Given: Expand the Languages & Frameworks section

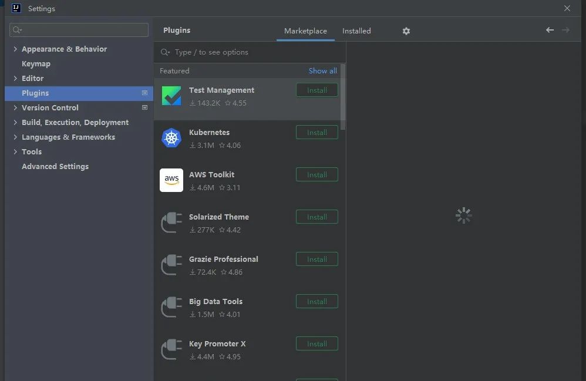Looking at the screenshot, I should pyautogui.click(x=15, y=137).
